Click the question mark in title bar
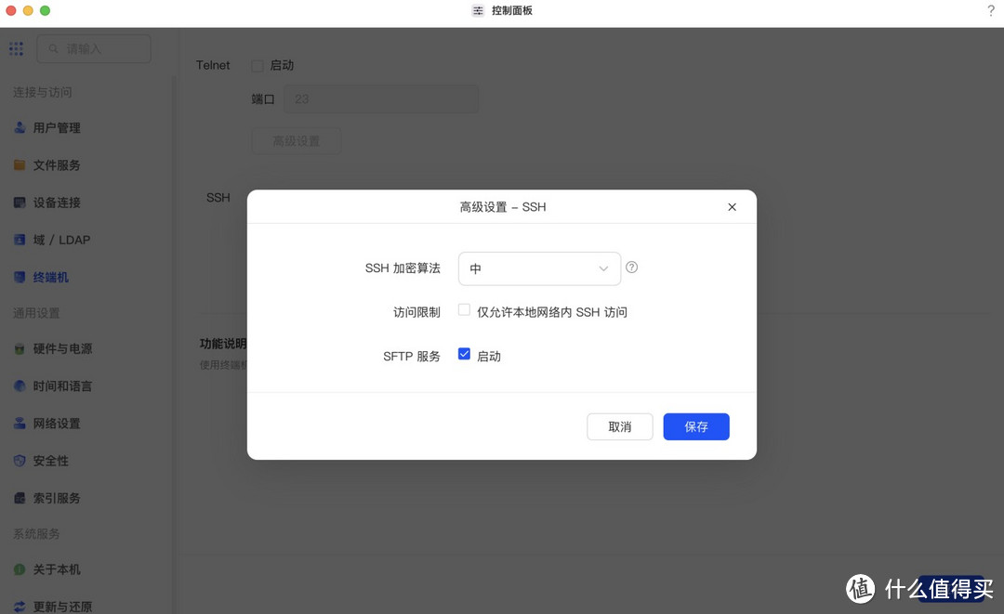The image size is (1004, 614). (991, 10)
